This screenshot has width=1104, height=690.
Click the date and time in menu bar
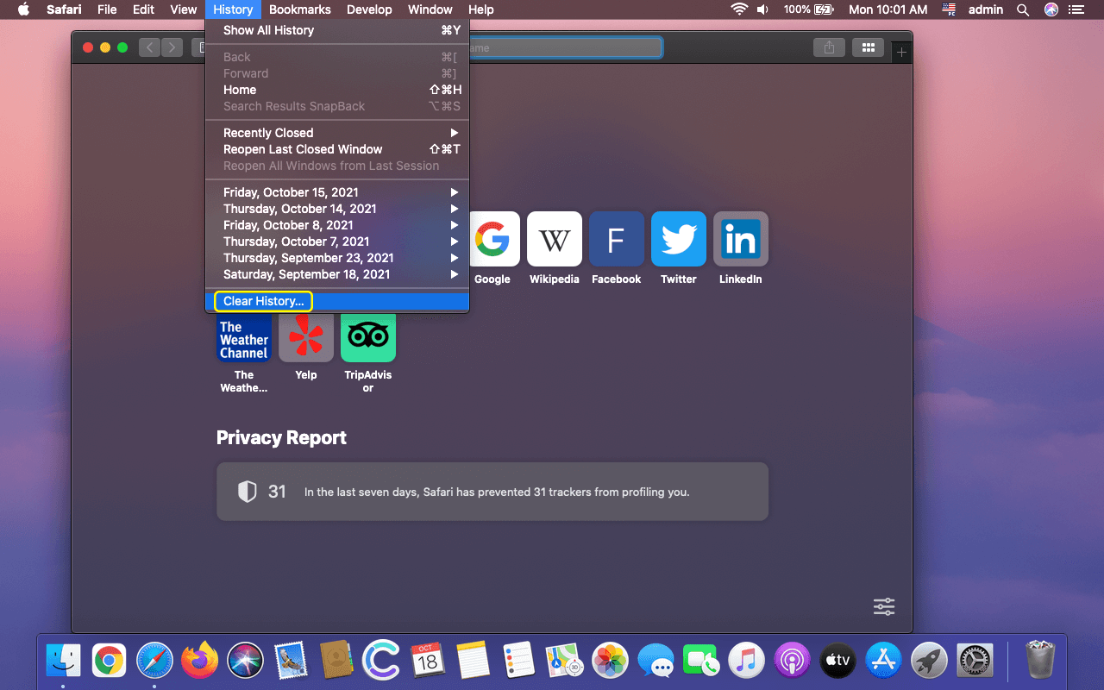click(888, 9)
